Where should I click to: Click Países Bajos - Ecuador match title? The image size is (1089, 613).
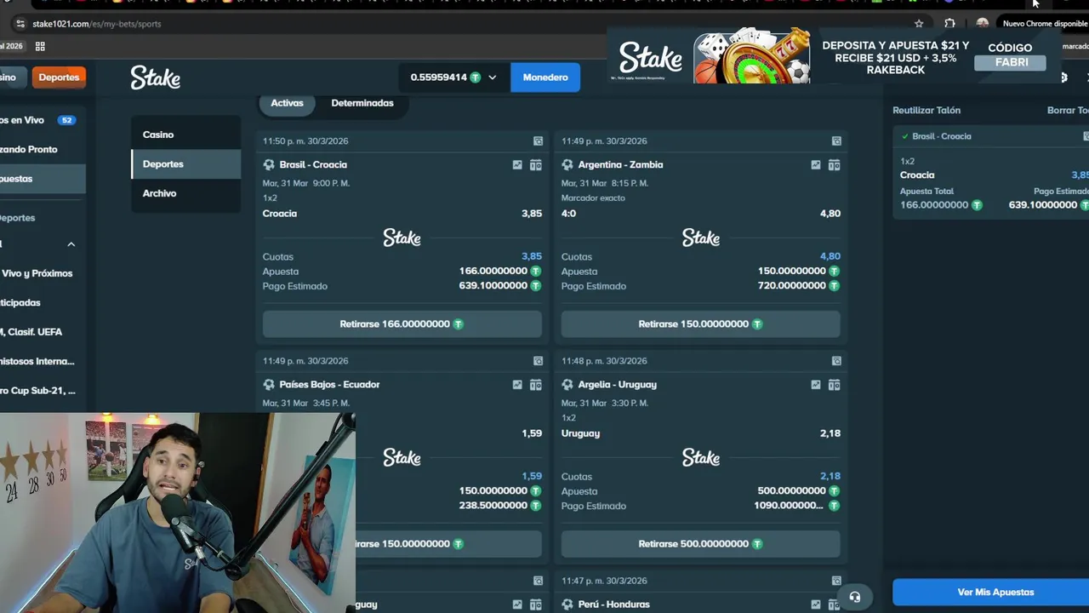329,385
